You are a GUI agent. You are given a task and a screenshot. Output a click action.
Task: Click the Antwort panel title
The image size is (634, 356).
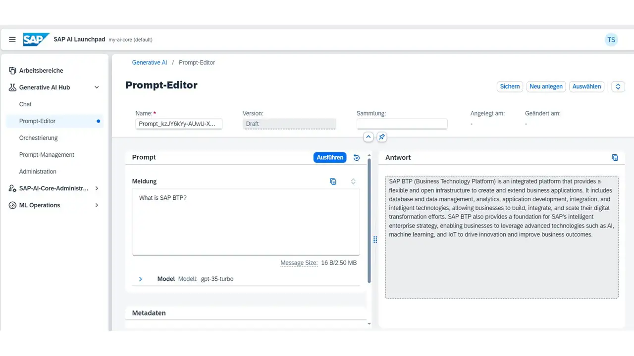398,158
